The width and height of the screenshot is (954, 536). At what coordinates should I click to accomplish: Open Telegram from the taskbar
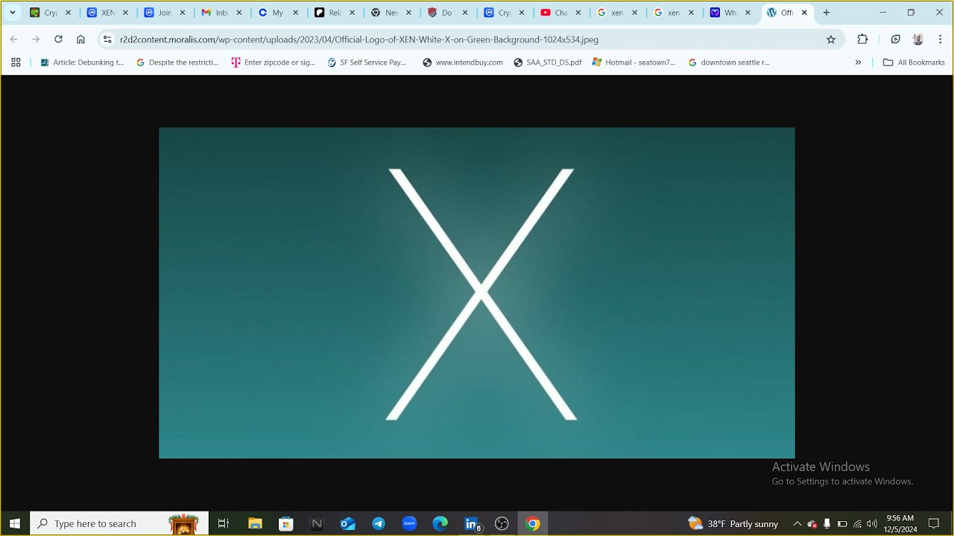[x=379, y=523]
